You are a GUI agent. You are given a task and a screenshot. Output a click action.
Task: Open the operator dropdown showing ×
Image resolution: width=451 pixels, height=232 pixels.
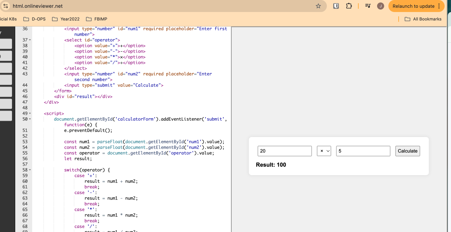click(x=324, y=151)
